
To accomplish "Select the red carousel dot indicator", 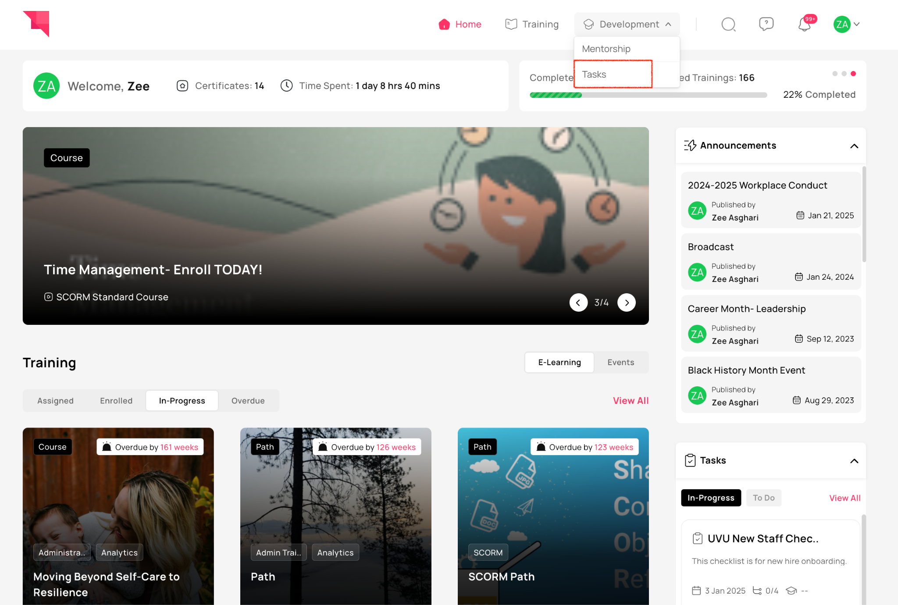I will point(853,74).
